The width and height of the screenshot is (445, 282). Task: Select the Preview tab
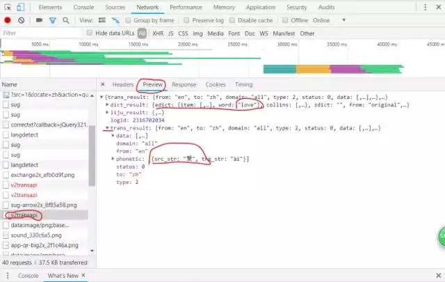[153, 84]
